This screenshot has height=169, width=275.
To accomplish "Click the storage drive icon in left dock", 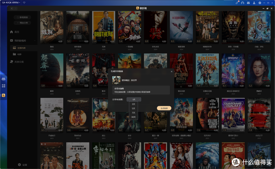I will pos(4,80).
